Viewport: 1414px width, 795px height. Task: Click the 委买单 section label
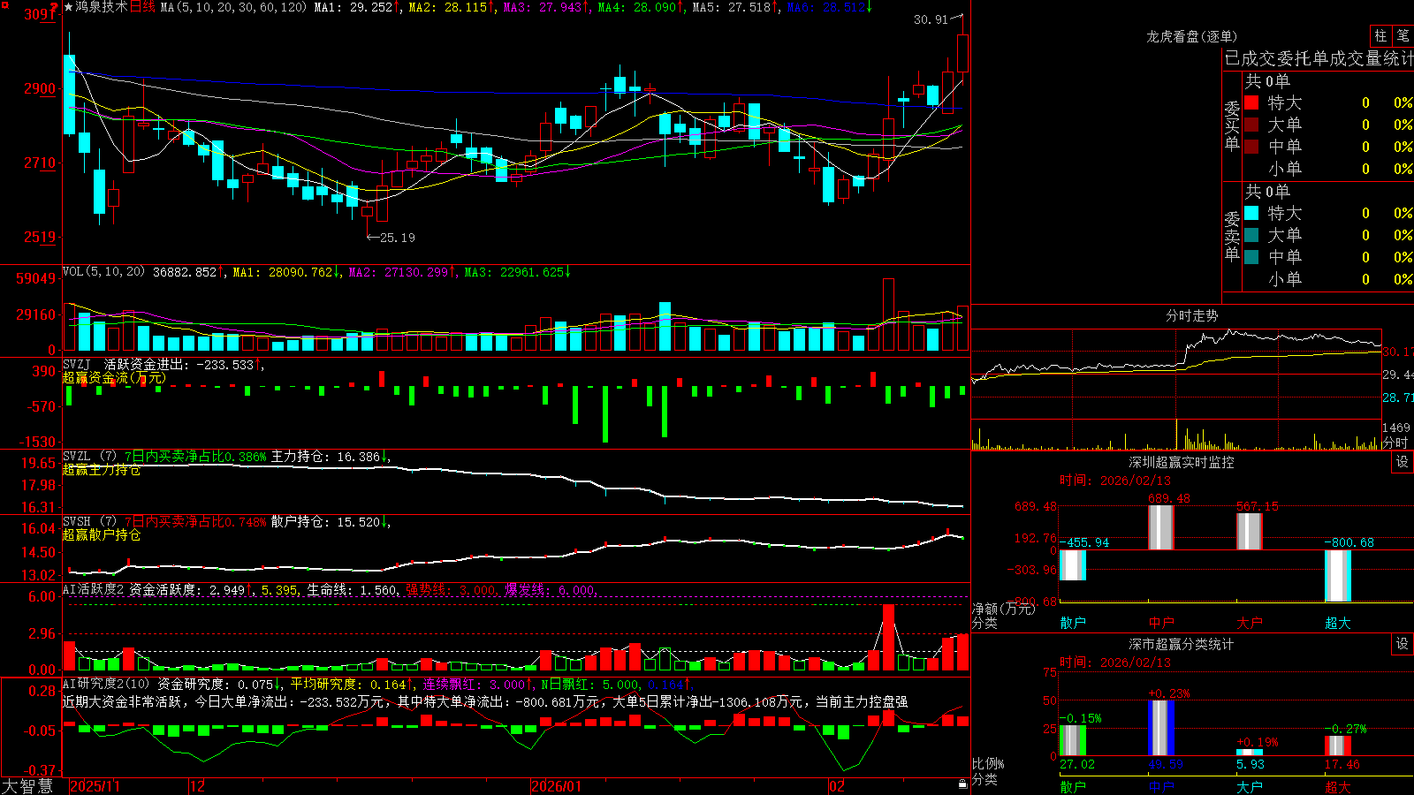(x=1232, y=125)
